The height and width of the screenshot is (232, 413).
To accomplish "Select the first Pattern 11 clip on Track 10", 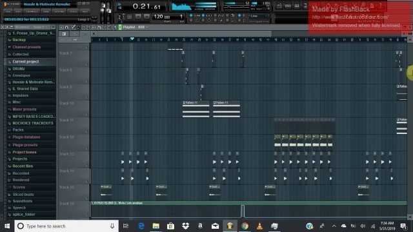I will pyautogui.click(x=196, y=109).
